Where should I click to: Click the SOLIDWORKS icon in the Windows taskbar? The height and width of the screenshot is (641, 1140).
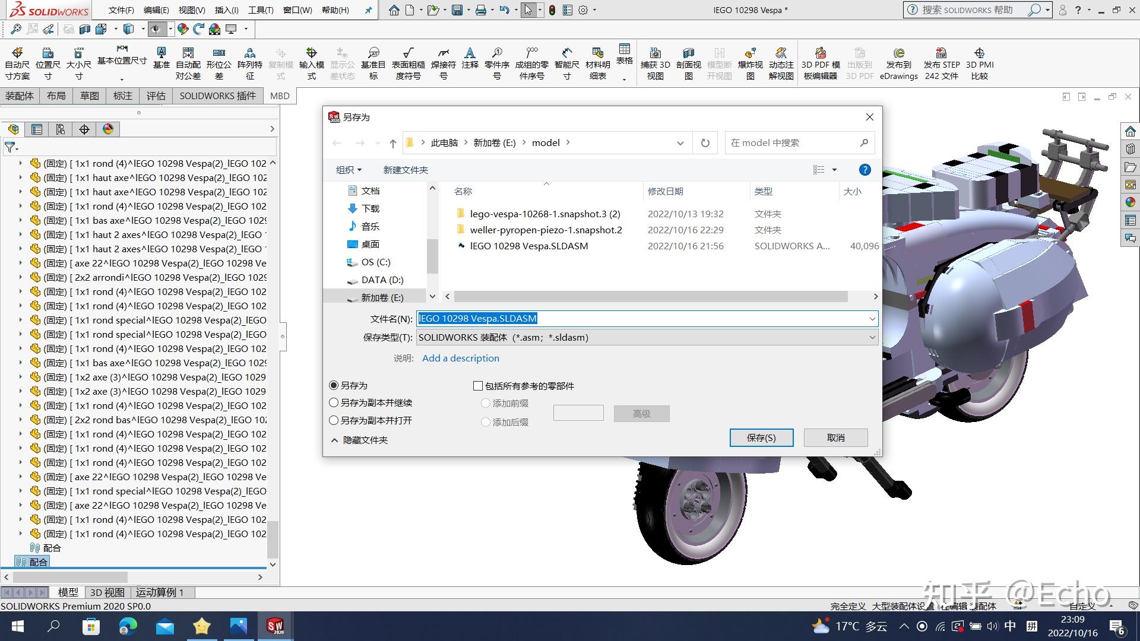(275, 626)
